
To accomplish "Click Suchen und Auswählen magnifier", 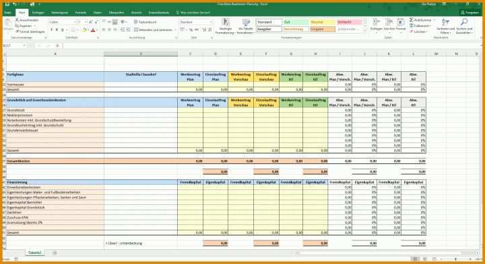I will [464, 26].
